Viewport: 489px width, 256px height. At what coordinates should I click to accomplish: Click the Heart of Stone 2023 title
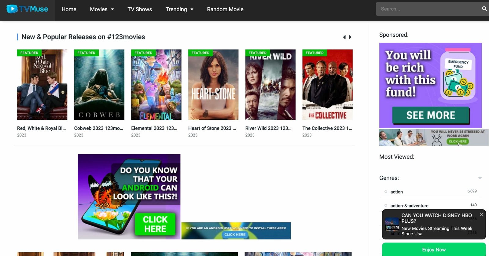[x=212, y=128]
